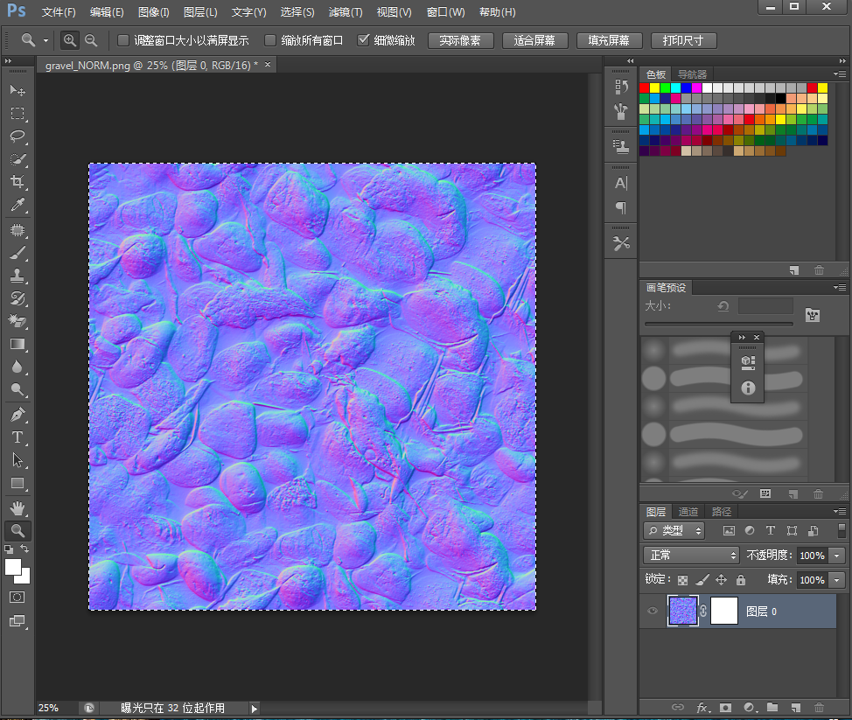Select the Pen tool

coord(17,415)
